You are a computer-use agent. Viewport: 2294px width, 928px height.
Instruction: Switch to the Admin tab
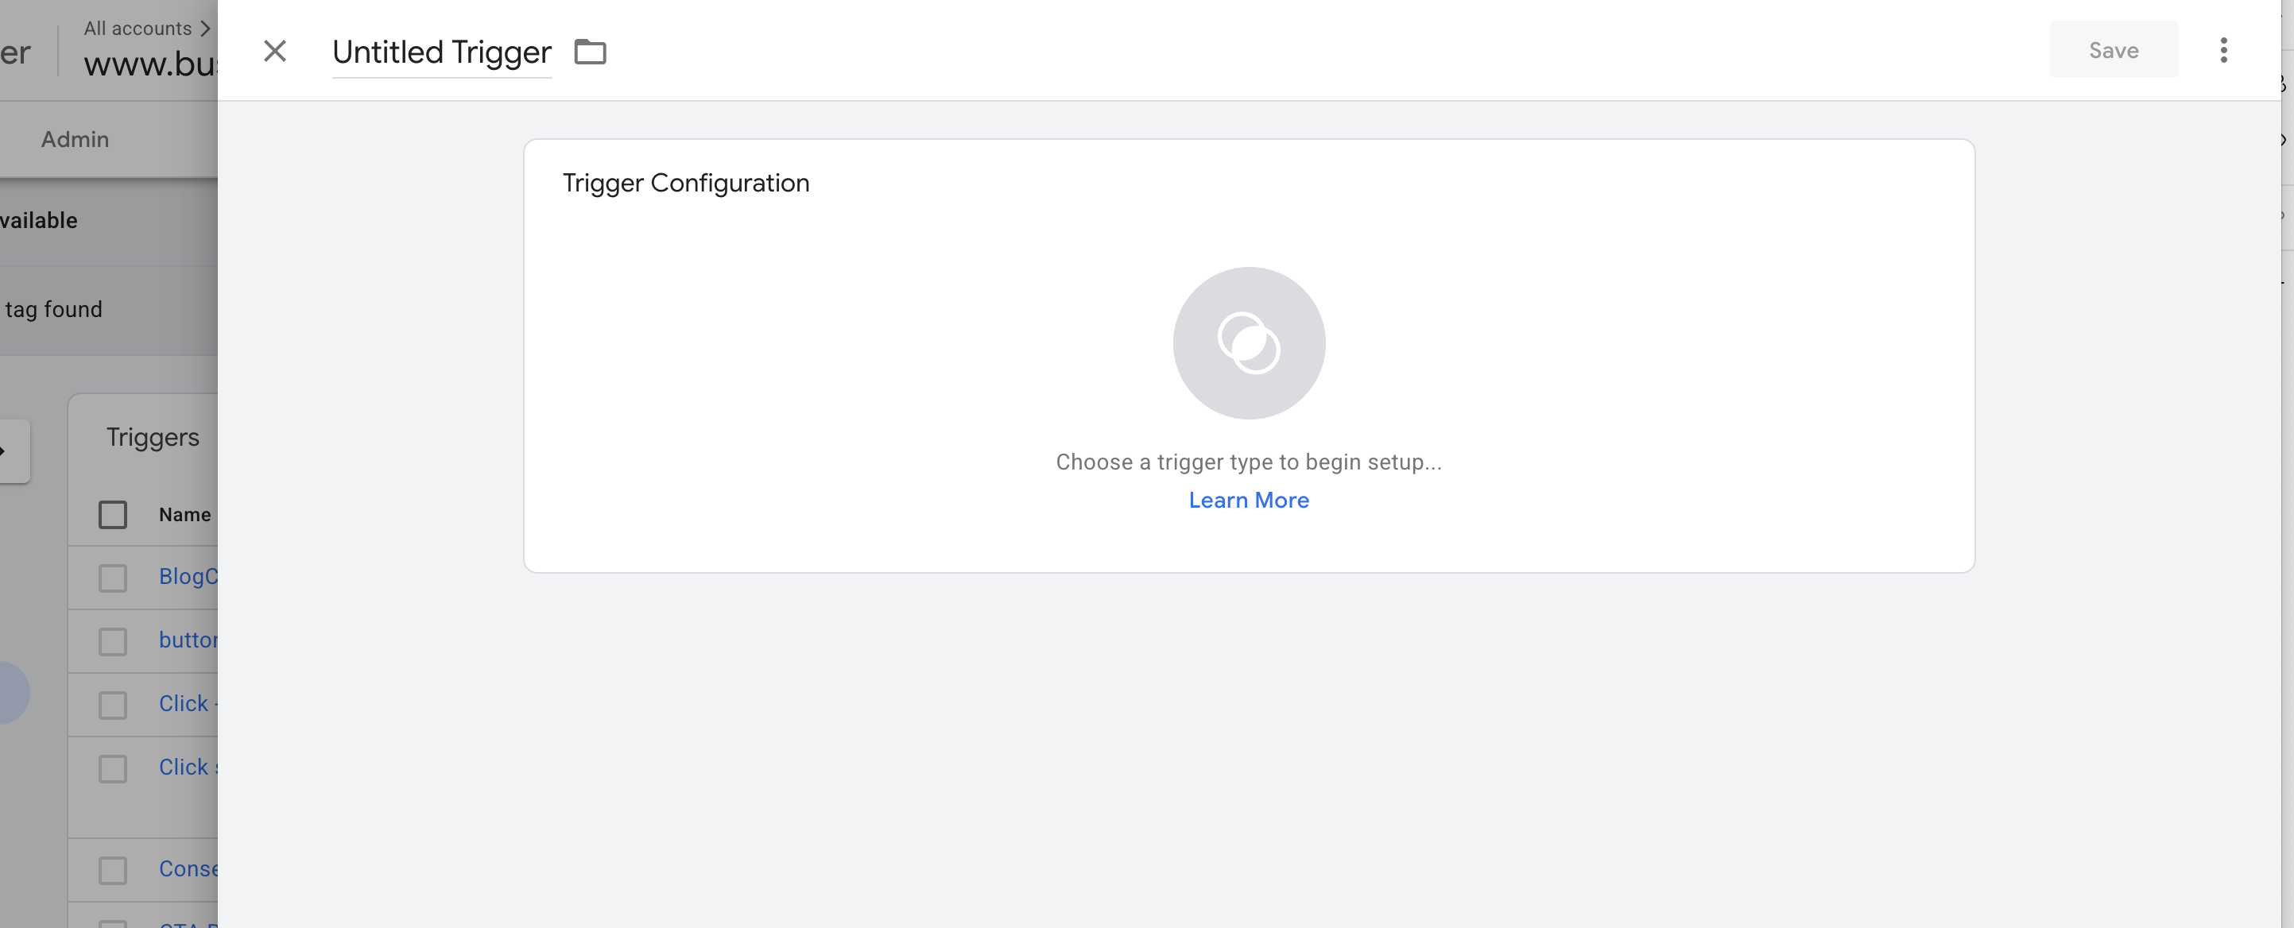coord(75,139)
